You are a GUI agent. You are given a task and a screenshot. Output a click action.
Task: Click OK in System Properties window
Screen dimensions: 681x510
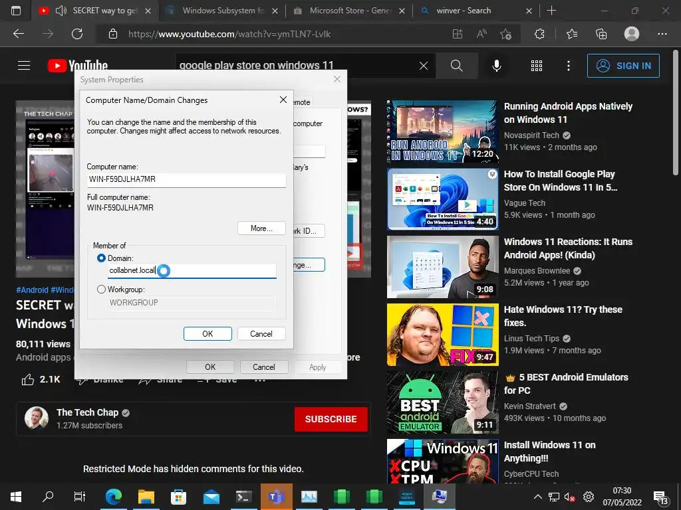(210, 367)
